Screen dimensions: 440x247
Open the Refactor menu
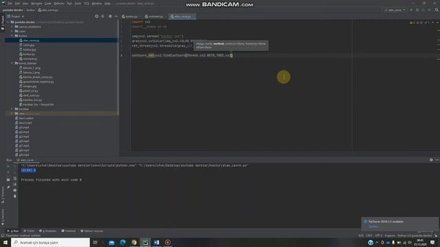59,3
